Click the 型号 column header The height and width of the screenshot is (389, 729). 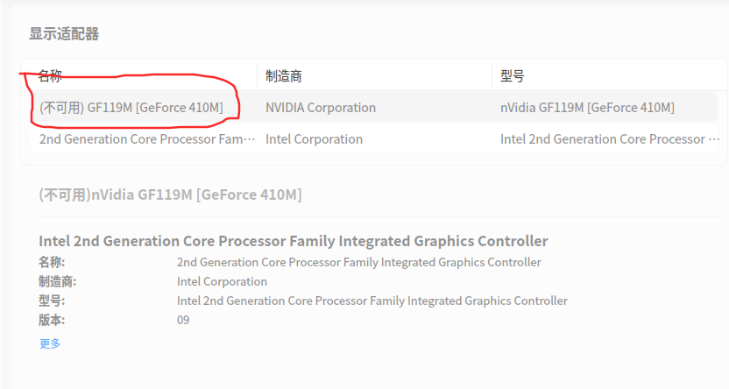[513, 76]
